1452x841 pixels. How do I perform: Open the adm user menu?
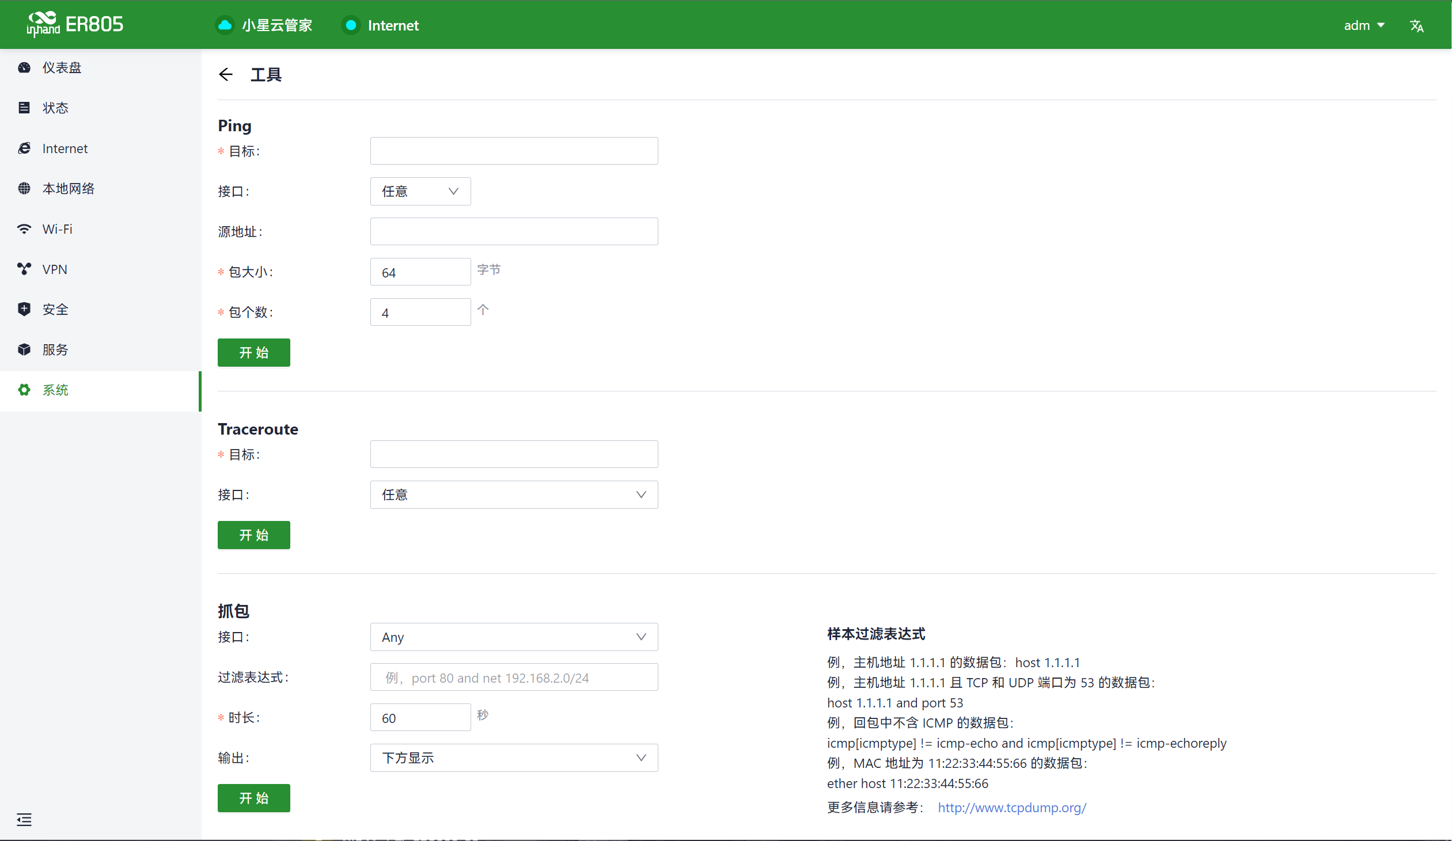[x=1363, y=25]
